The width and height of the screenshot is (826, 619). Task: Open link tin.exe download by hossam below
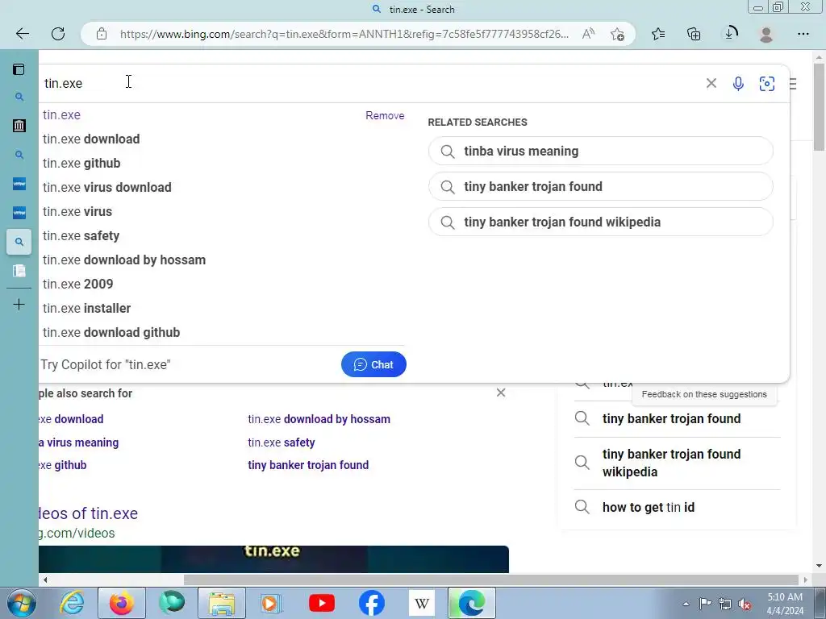pyautogui.click(x=319, y=419)
